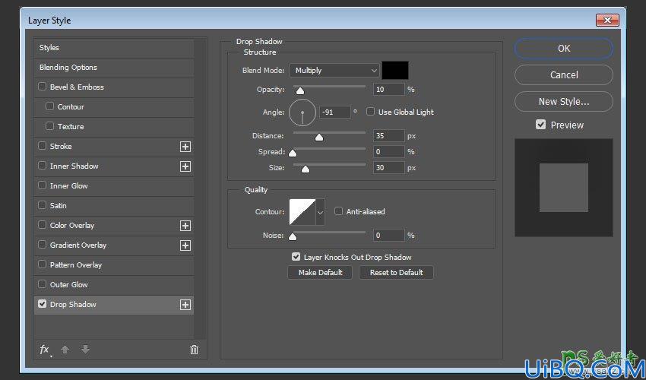Click the effects list scrollbar
The width and height of the screenshot is (646, 380).
(200, 188)
